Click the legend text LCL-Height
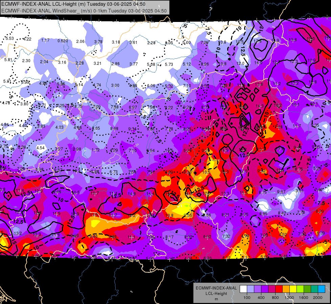The width and height of the screenshot is (331, 304). point(216,294)
